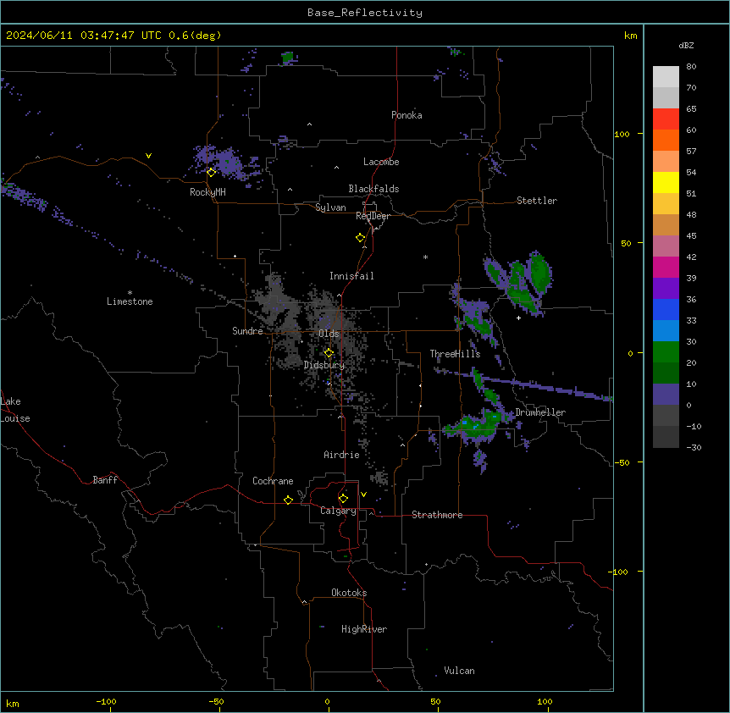This screenshot has width=730, height=713.
Task: Click the Stettler label
Action: 537,201
